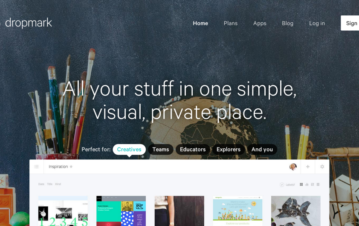Toggle the Labels checkbox
Screen dimensions: 359x226
[x=282, y=185]
